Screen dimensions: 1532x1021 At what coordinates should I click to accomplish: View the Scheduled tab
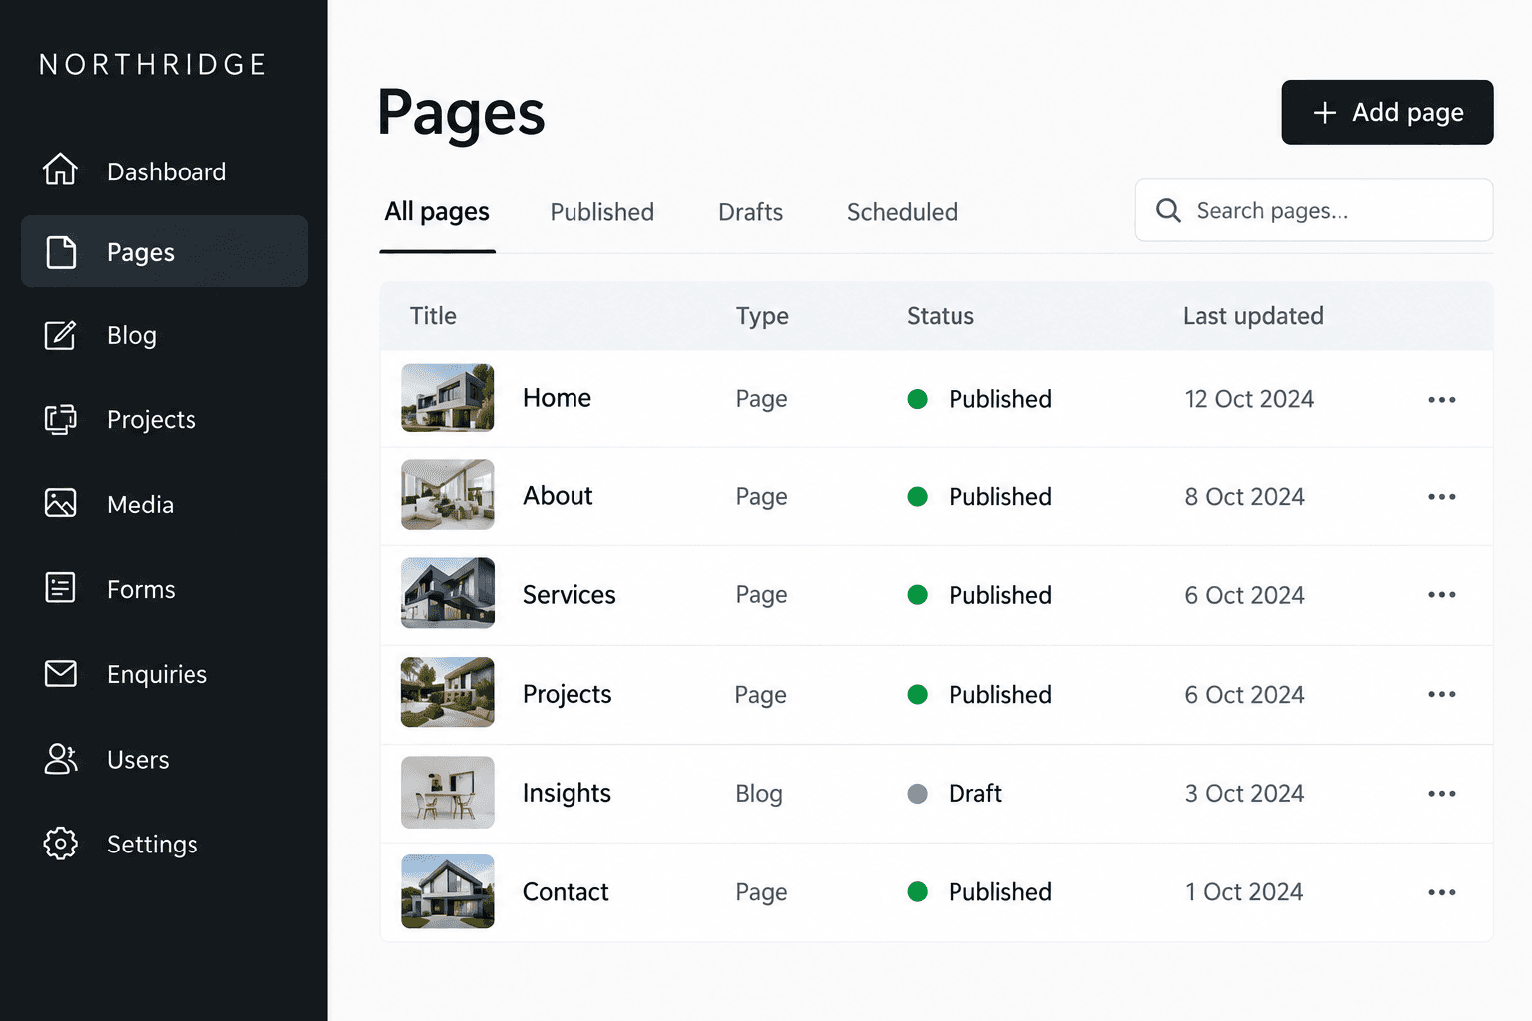pyautogui.click(x=902, y=212)
